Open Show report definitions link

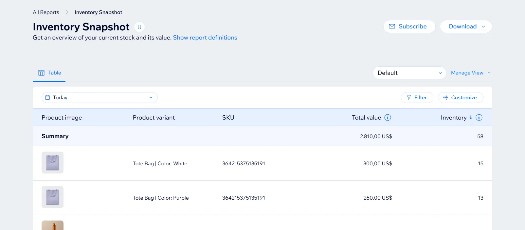(205, 38)
